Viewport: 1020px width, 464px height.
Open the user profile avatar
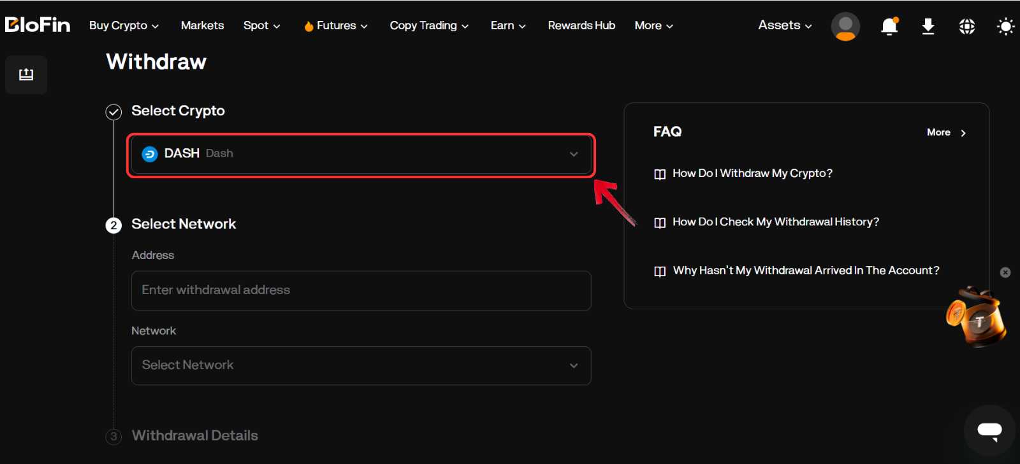(x=845, y=26)
